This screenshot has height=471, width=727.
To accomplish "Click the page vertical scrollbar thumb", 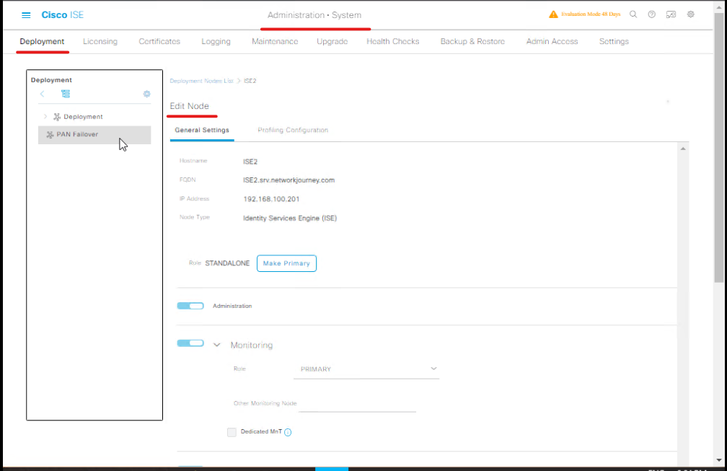I will pos(719,147).
